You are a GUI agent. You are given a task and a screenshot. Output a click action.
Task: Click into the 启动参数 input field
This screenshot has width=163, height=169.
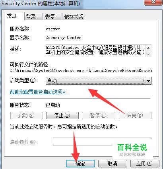point(102,142)
